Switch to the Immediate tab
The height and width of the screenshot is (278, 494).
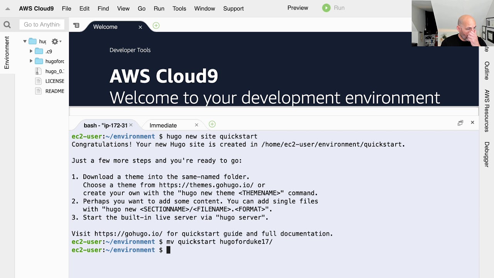(x=163, y=125)
